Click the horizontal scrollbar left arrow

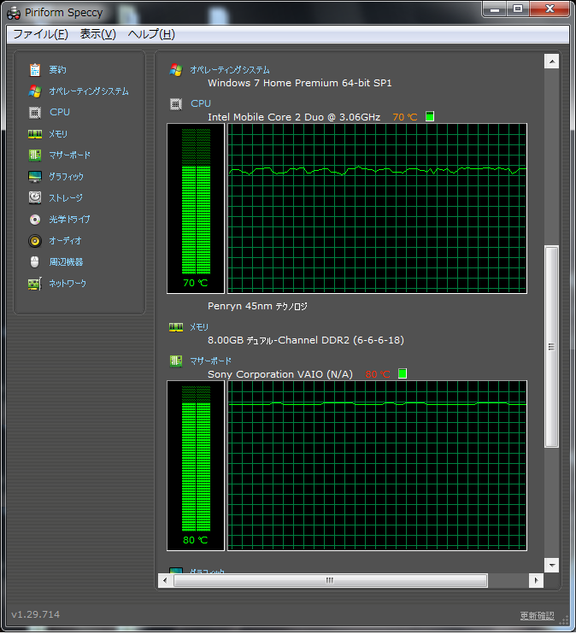(x=165, y=581)
